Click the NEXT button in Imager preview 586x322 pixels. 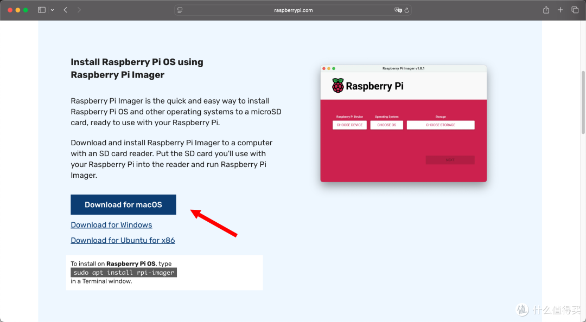coord(450,160)
